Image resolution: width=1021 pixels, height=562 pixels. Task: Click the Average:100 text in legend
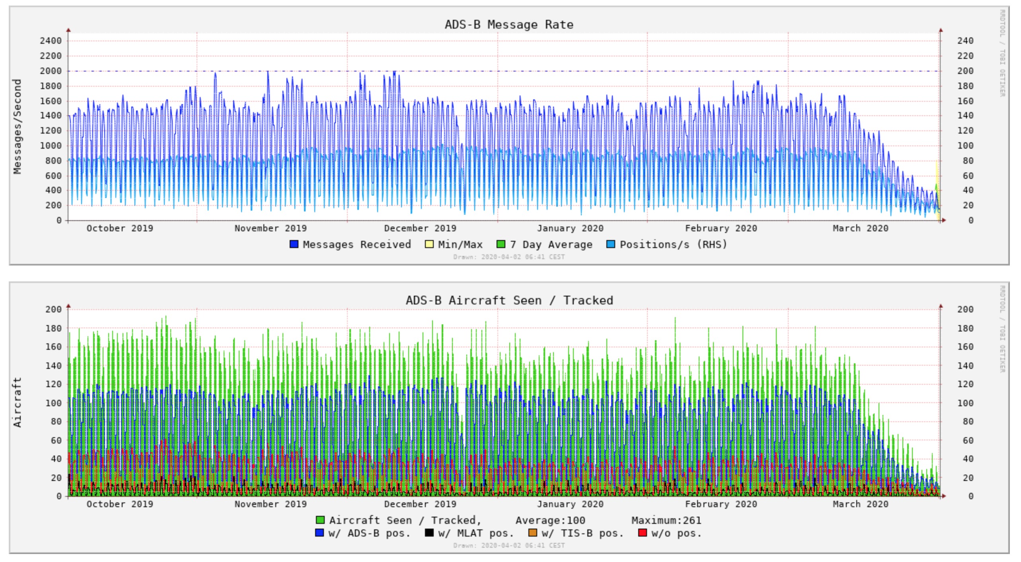point(550,520)
